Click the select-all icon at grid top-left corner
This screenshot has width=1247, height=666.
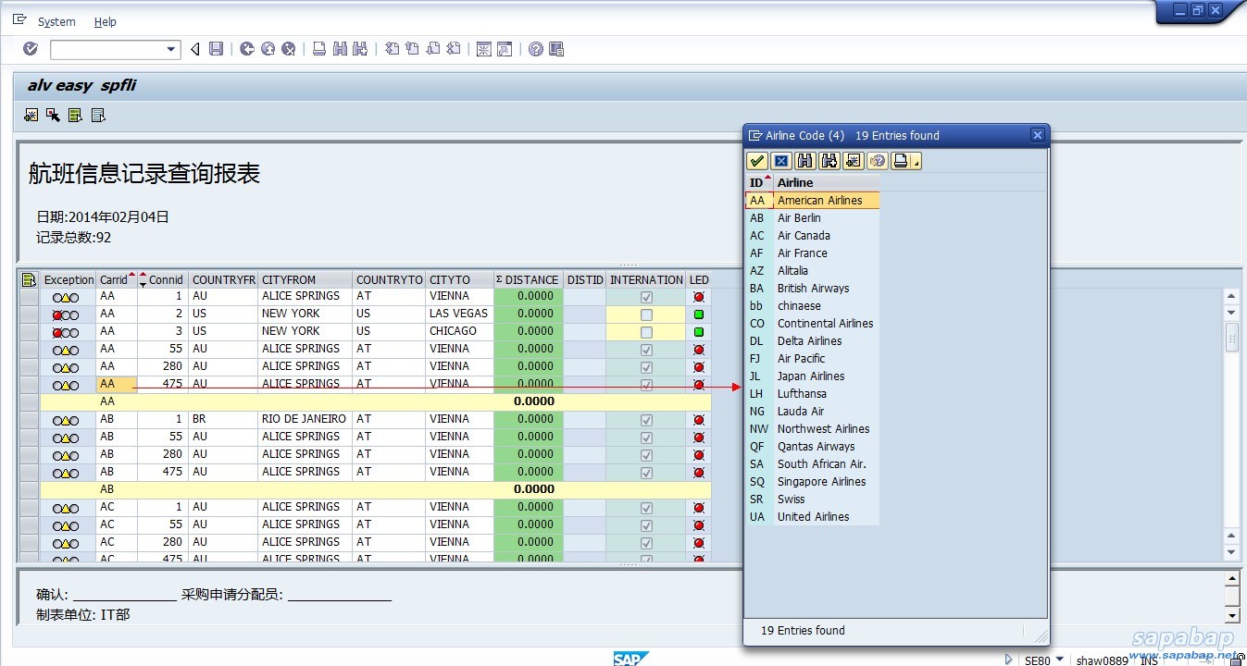point(29,279)
